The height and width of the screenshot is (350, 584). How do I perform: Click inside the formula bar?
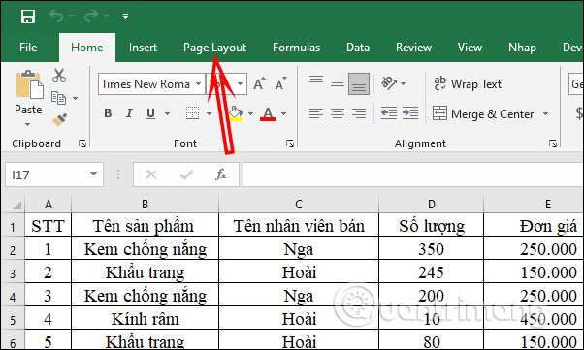(413, 175)
